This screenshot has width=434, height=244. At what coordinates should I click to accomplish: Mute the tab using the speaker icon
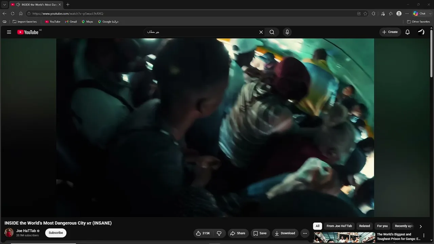(x=18, y=5)
